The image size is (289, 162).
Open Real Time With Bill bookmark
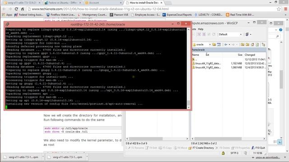(x=240, y=15)
